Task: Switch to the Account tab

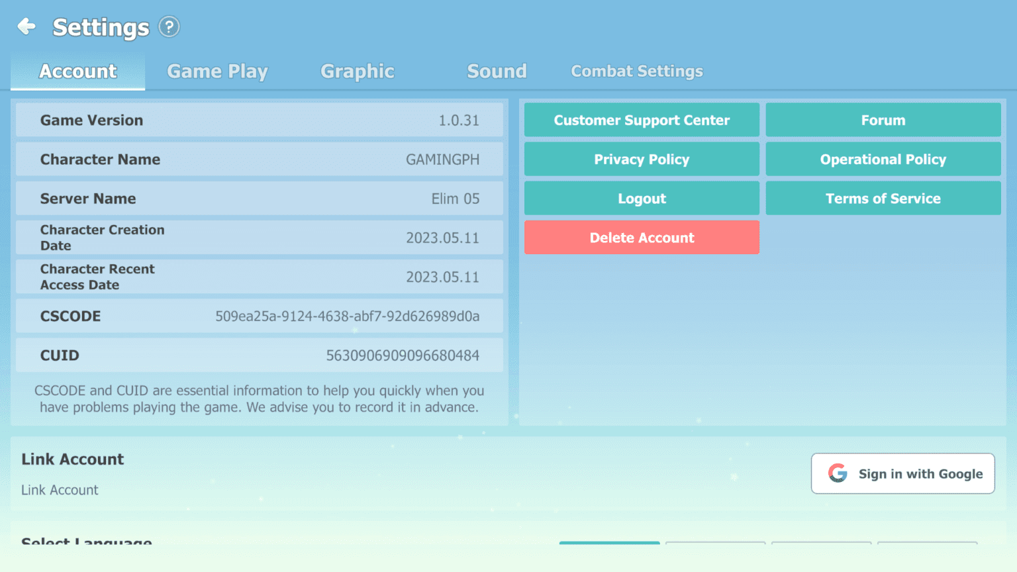Action: 78,71
